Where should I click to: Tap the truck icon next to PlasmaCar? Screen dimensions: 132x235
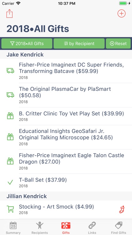coord(10,95)
